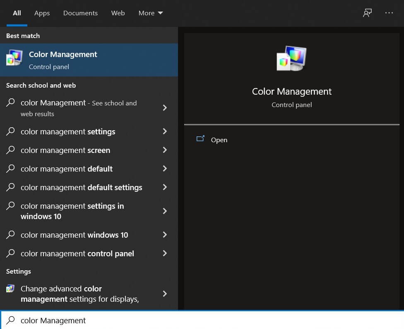This screenshot has width=404, height=329.
Task: Click the magnifier icon for 'color management default'
Action: (11, 169)
